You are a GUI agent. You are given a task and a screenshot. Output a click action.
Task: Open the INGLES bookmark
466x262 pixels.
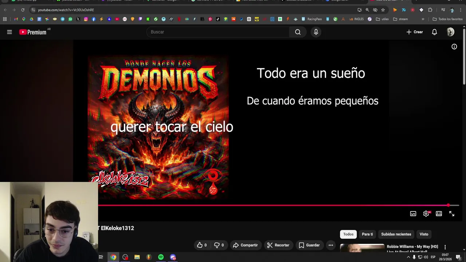[356, 19]
